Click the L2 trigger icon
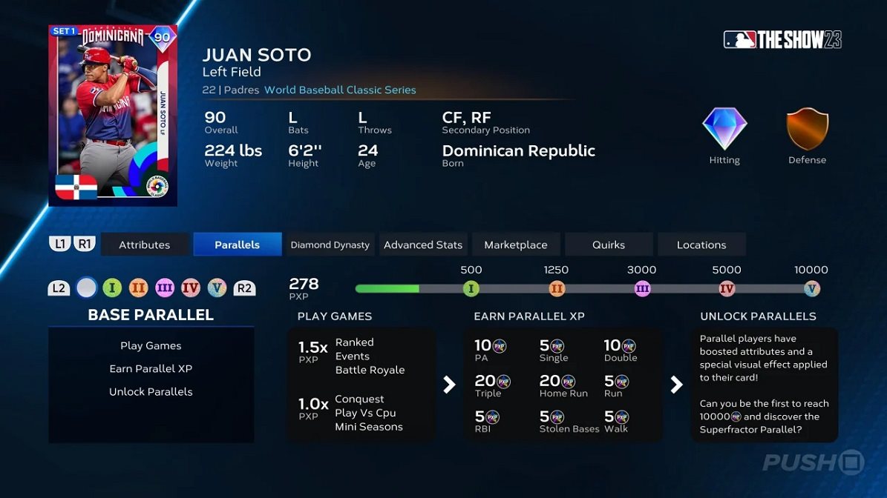 59,288
